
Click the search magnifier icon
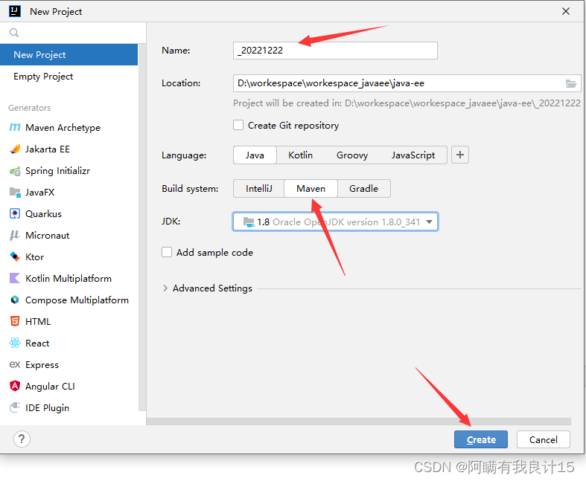coord(14,33)
